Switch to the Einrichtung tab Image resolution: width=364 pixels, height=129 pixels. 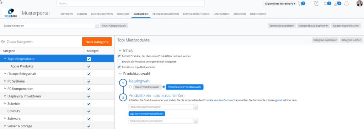click(258, 14)
